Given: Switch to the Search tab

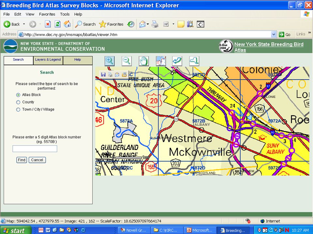Looking at the screenshot, I should 18,60.
